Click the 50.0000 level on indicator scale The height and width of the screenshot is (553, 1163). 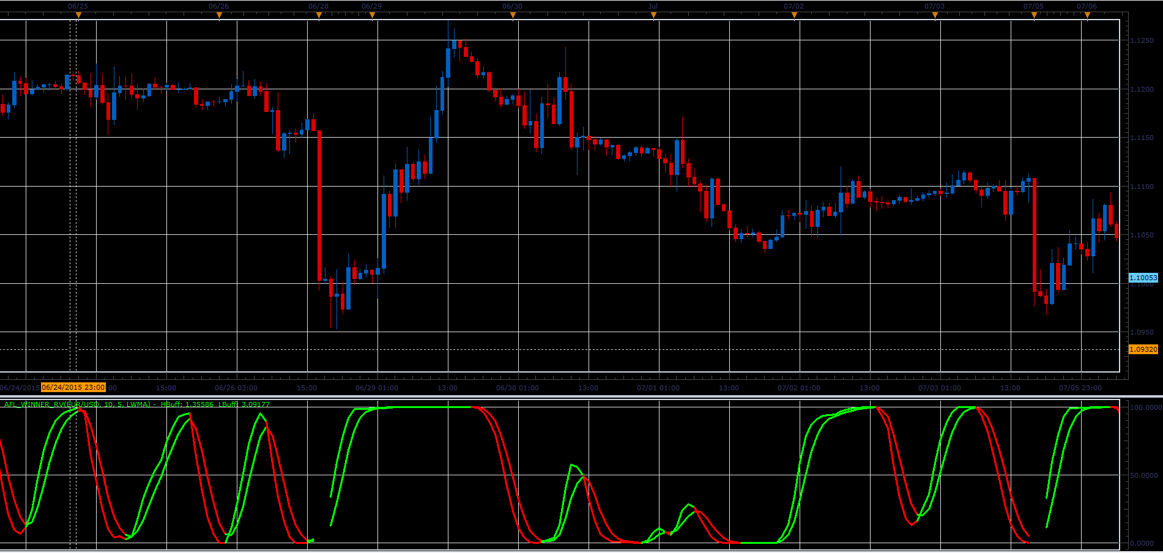tap(1145, 475)
